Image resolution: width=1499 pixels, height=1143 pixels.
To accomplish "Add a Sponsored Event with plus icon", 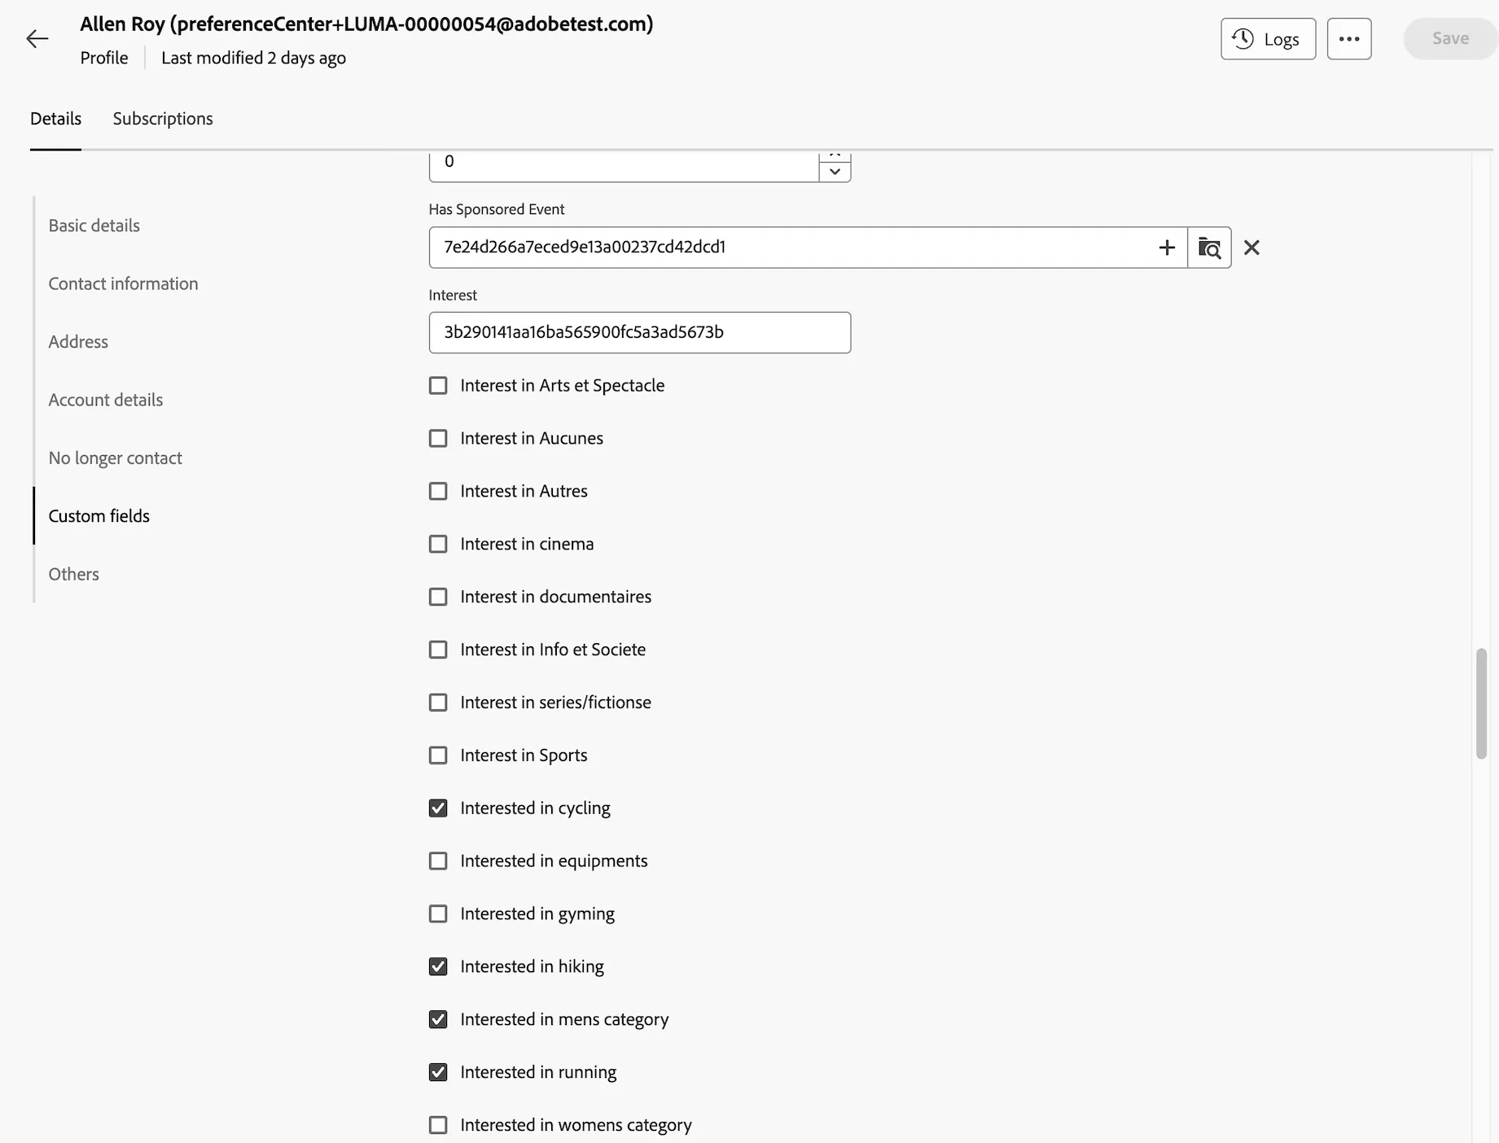I will [x=1167, y=247].
